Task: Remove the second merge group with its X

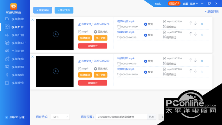Action: point(33,56)
